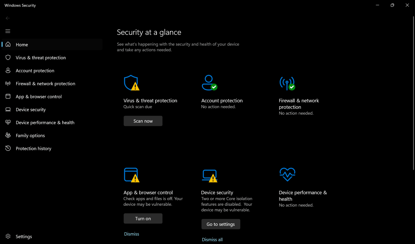Click the antenna icon beside Firewall & network protection

[x=8, y=83]
